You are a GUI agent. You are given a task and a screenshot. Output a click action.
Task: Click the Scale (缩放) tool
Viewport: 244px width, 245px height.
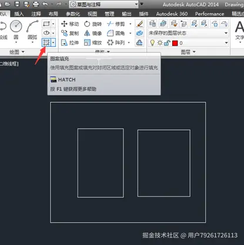93,42
